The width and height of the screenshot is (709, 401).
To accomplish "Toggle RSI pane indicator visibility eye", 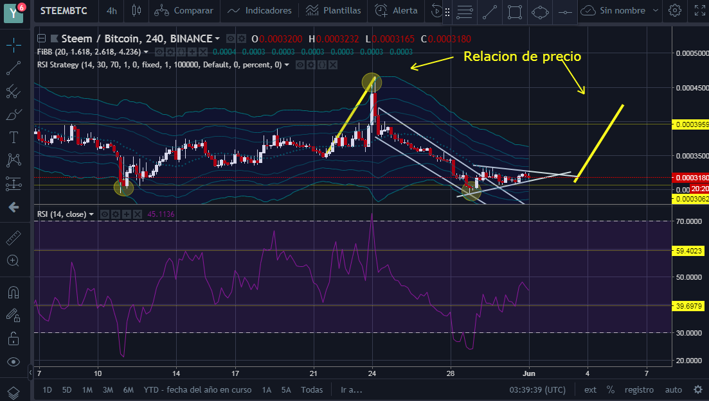I will point(104,214).
